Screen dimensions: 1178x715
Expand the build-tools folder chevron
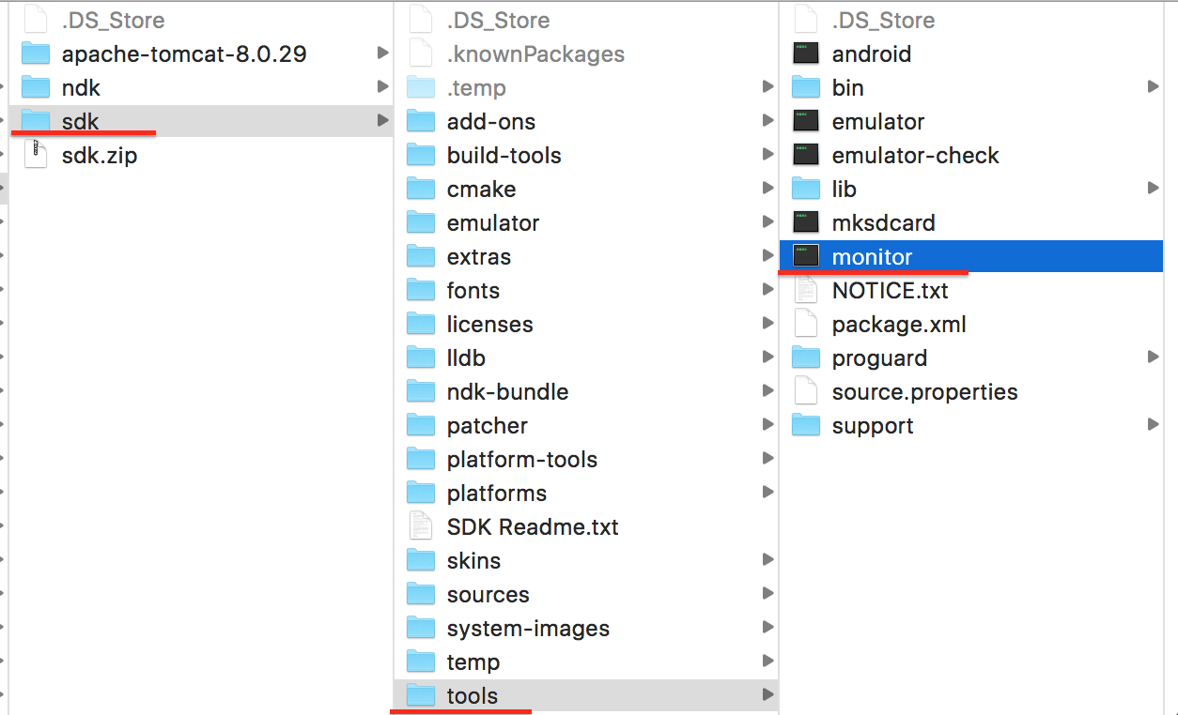tap(769, 155)
